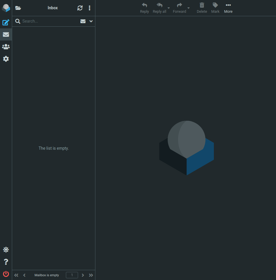Click 'The list is empty.' message
276x280 pixels.
tap(54, 148)
